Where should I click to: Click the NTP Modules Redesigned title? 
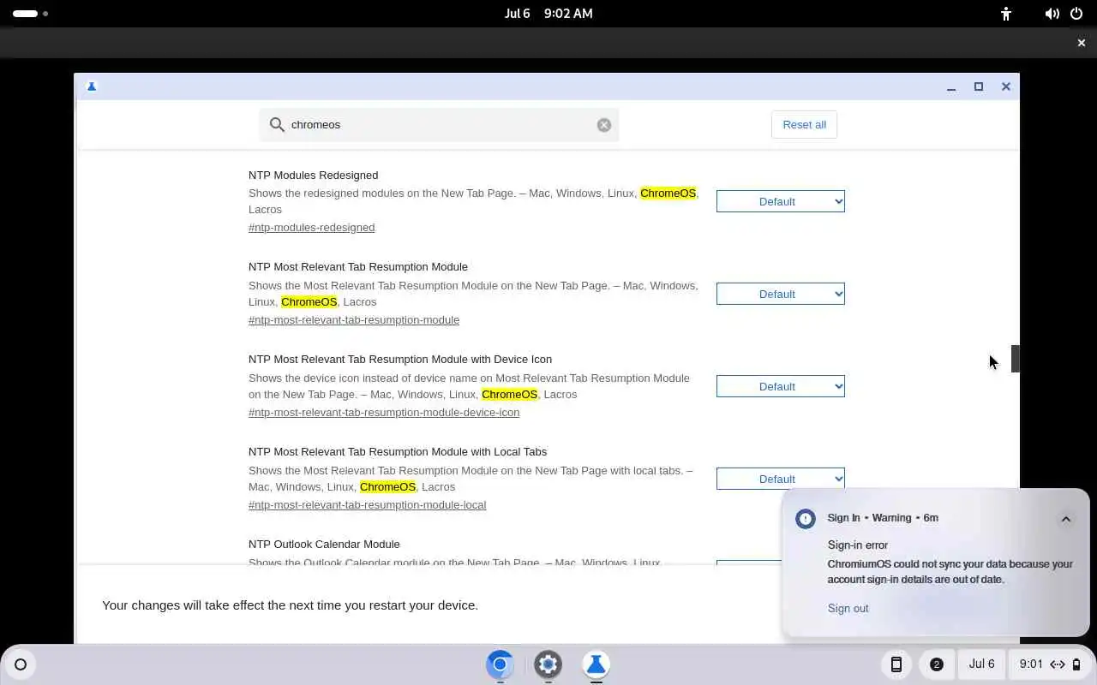pos(313,176)
